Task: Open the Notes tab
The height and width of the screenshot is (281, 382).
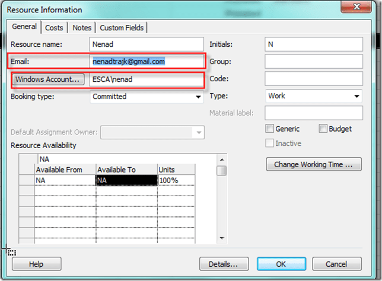Action: [82, 28]
